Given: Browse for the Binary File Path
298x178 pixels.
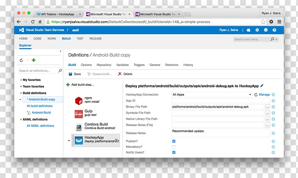Looking at the screenshot, I should click(267, 107).
